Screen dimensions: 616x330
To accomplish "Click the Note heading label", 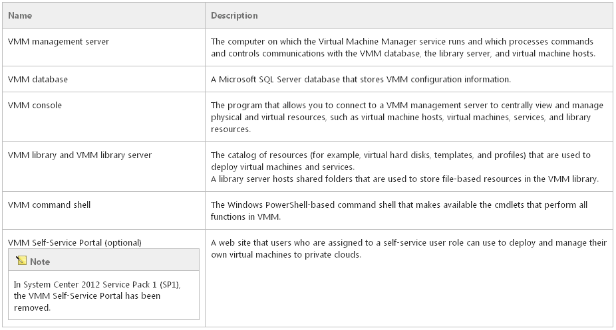I will pos(40,262).
